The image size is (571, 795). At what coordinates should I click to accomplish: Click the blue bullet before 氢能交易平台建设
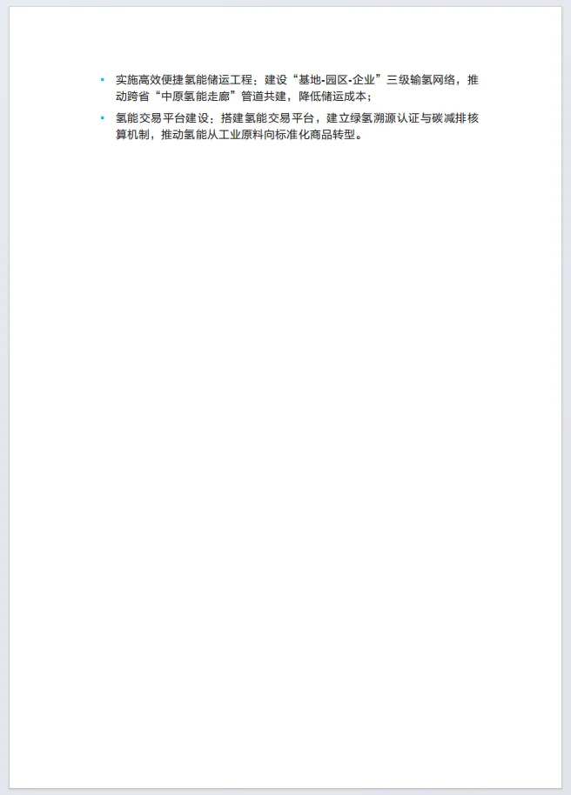click(103, 118)
